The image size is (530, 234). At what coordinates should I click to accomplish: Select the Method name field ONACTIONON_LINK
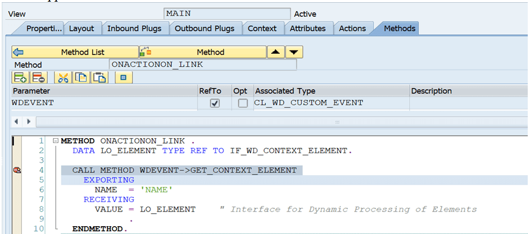203,65
